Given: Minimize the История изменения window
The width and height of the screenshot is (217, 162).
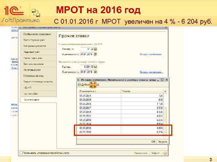Looking at the screenshot, I should pyautogui.click(x=158, y=80).
